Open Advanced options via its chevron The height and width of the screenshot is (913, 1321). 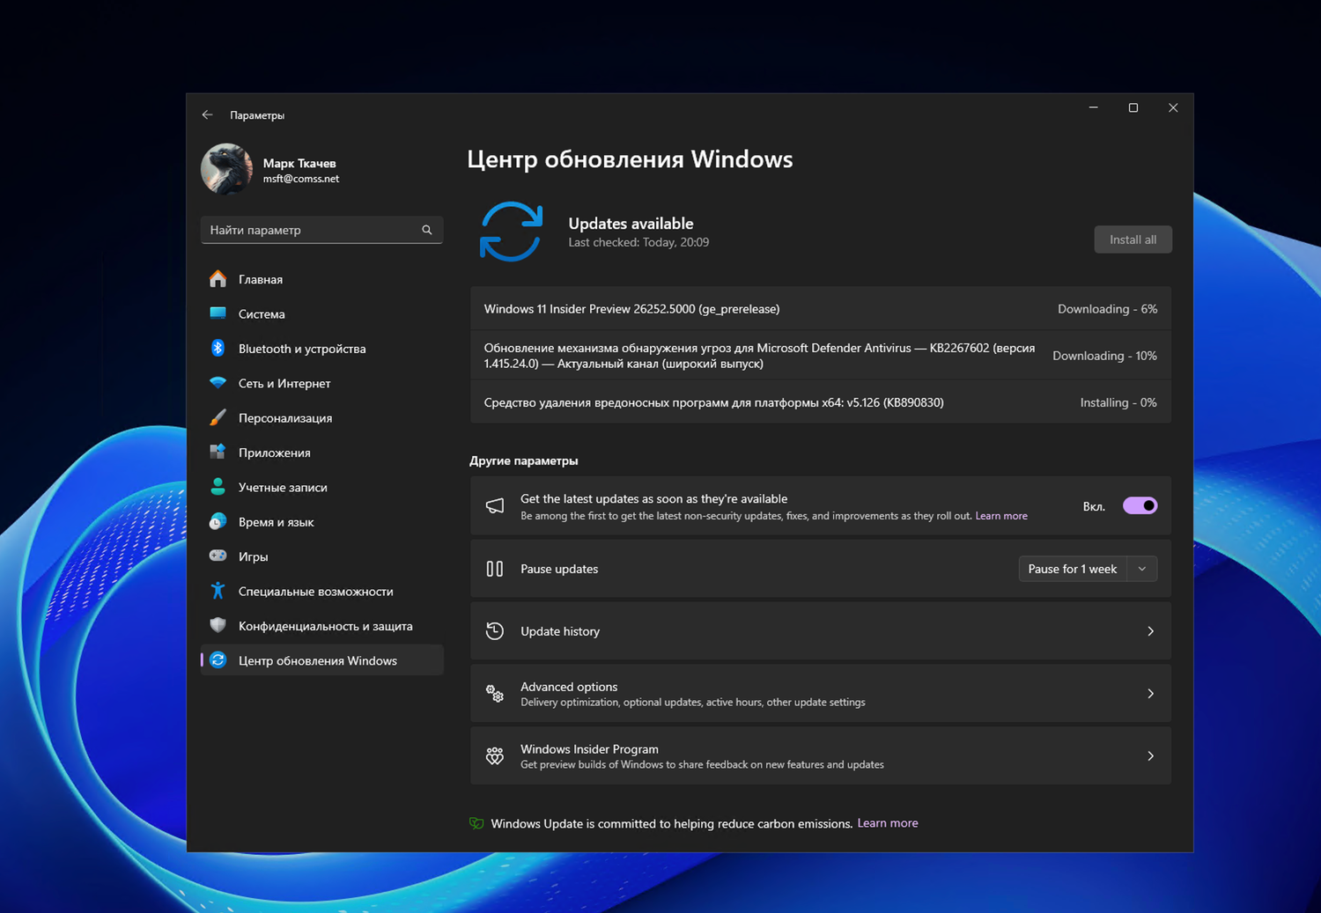[x=1150, y=693]
